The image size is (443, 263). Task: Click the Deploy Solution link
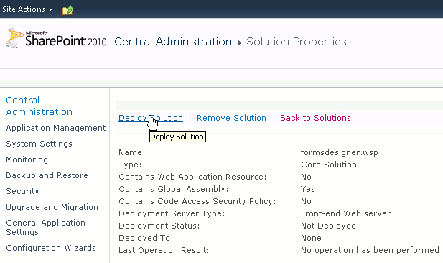151,118
